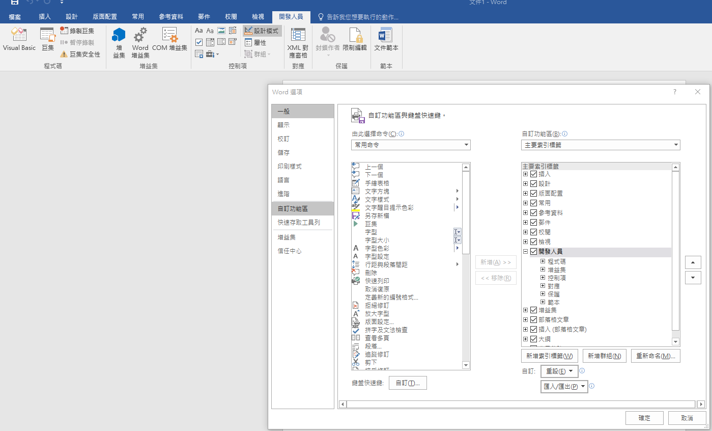
Task: Insert picture content control in 控制項 group
Action: [x=221, y=31]
